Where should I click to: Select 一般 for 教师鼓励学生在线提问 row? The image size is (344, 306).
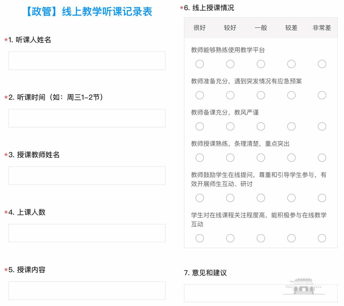261,198
